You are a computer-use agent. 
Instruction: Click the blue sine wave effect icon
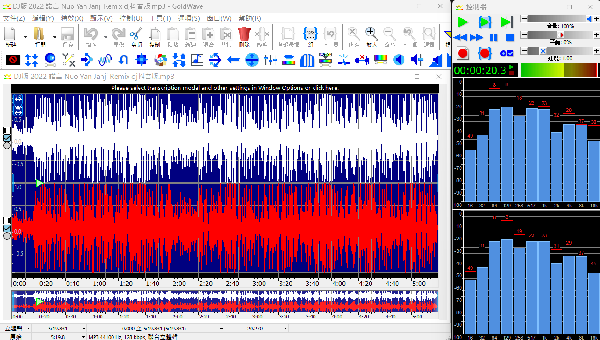point(105,59)
